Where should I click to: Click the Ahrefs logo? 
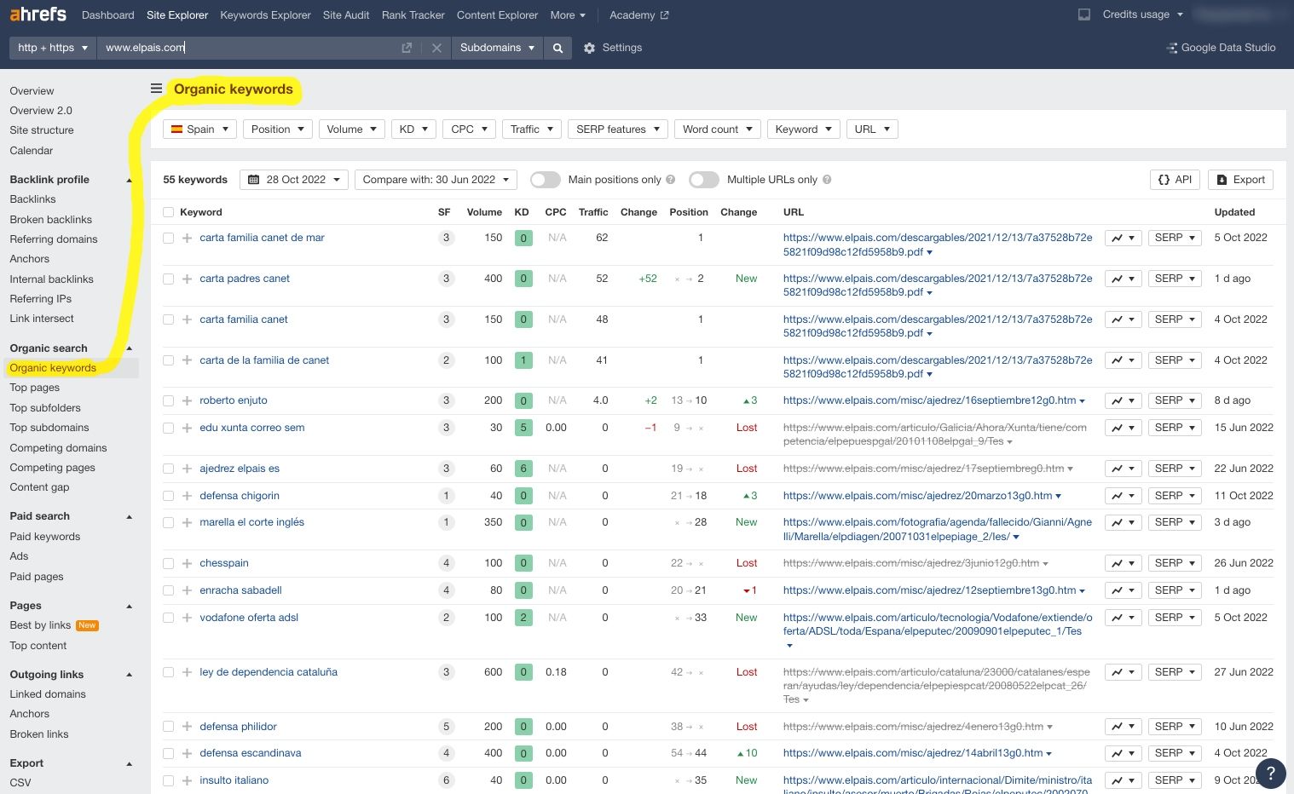pos(38,14)
